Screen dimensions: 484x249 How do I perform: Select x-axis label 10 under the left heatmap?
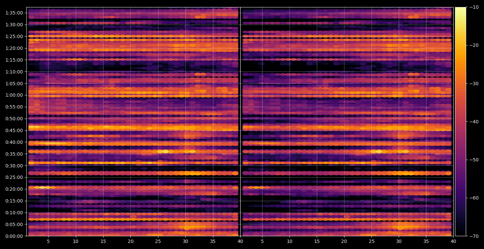76,241
